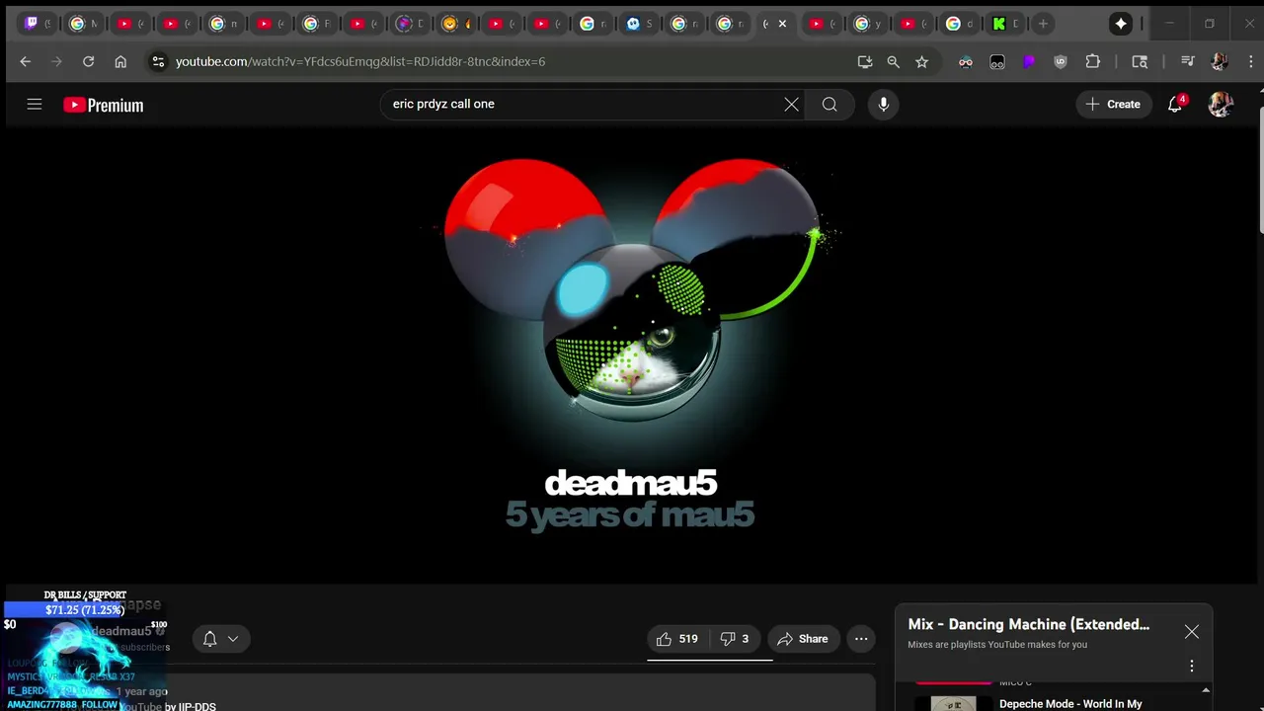Viewport: 1264px width, 711px height.
Task: Open a new browser tab
Action: (x=1043, y=24)
